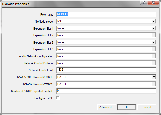The image size is (161, 115).
Task: Close the NioNode Properties dialog
Action: point(153,3)
